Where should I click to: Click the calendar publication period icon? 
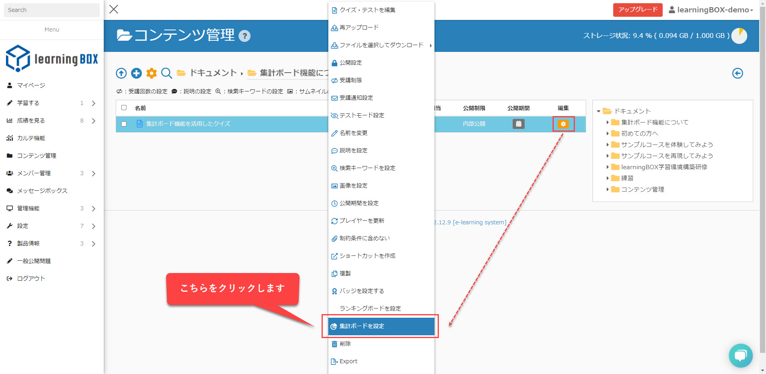[518, 124]
